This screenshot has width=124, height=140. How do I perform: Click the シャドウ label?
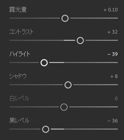pyautogui.click(x=18, y=76)
